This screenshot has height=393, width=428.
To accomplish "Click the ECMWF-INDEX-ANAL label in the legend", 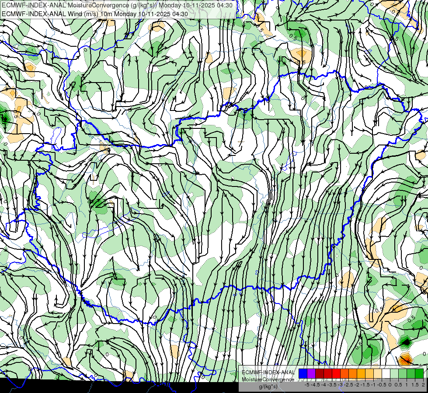I will (268, 372).
